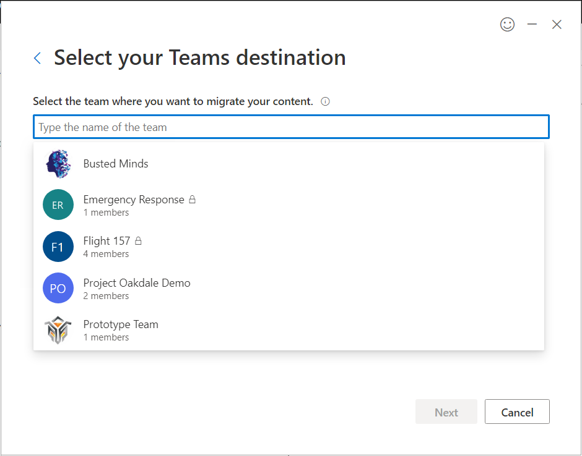Click the teal ER team avatar
The width and height of the screenshot is (582, 456).
pyautogui.click(x=58, y=205)
